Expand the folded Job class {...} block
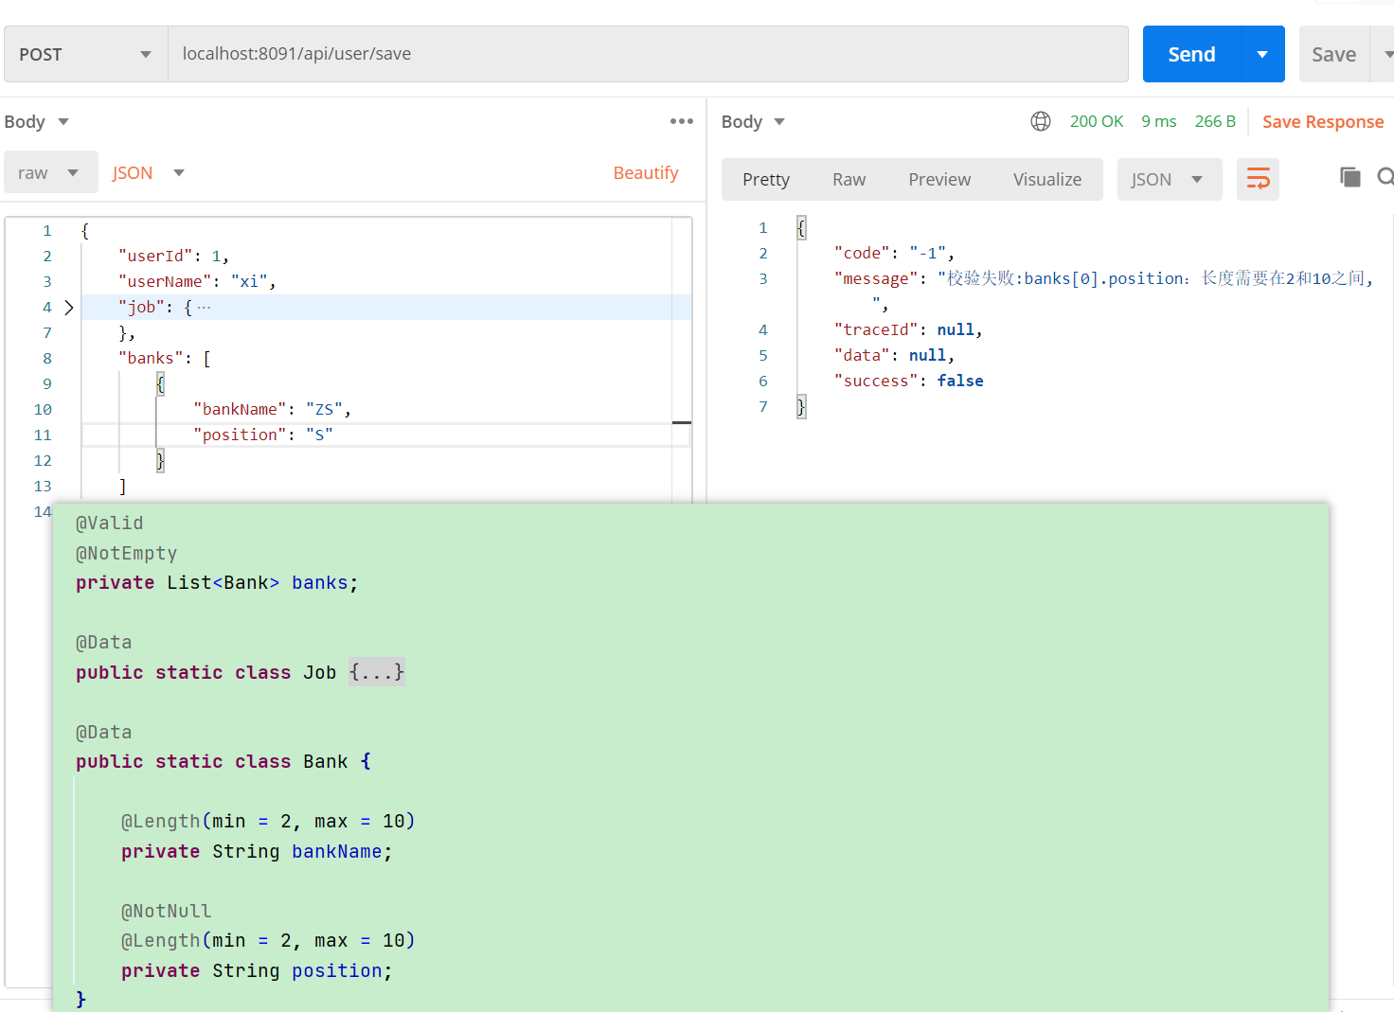Viewport: 1394px width, 1012px height. [x=376, y=672]
